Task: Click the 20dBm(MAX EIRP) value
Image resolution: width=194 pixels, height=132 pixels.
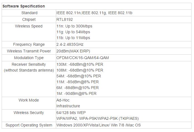Action: pos(73,51)
